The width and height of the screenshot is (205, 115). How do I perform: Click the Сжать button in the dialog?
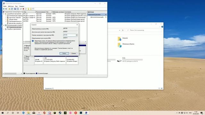[64, 53]
